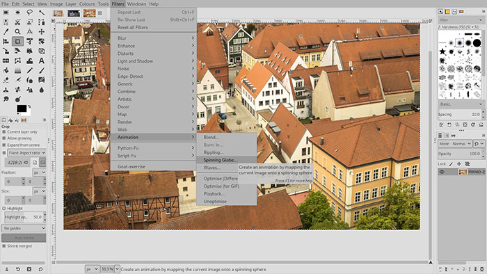The width and height of the screenshot is (487, 274).
Task: Toggle Allow growing checkbox
Action: point(4,138)
